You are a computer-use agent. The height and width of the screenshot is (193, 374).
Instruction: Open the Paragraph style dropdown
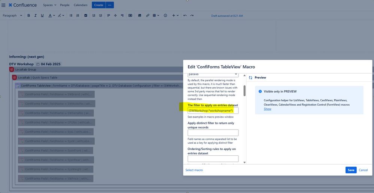point(12,15)
